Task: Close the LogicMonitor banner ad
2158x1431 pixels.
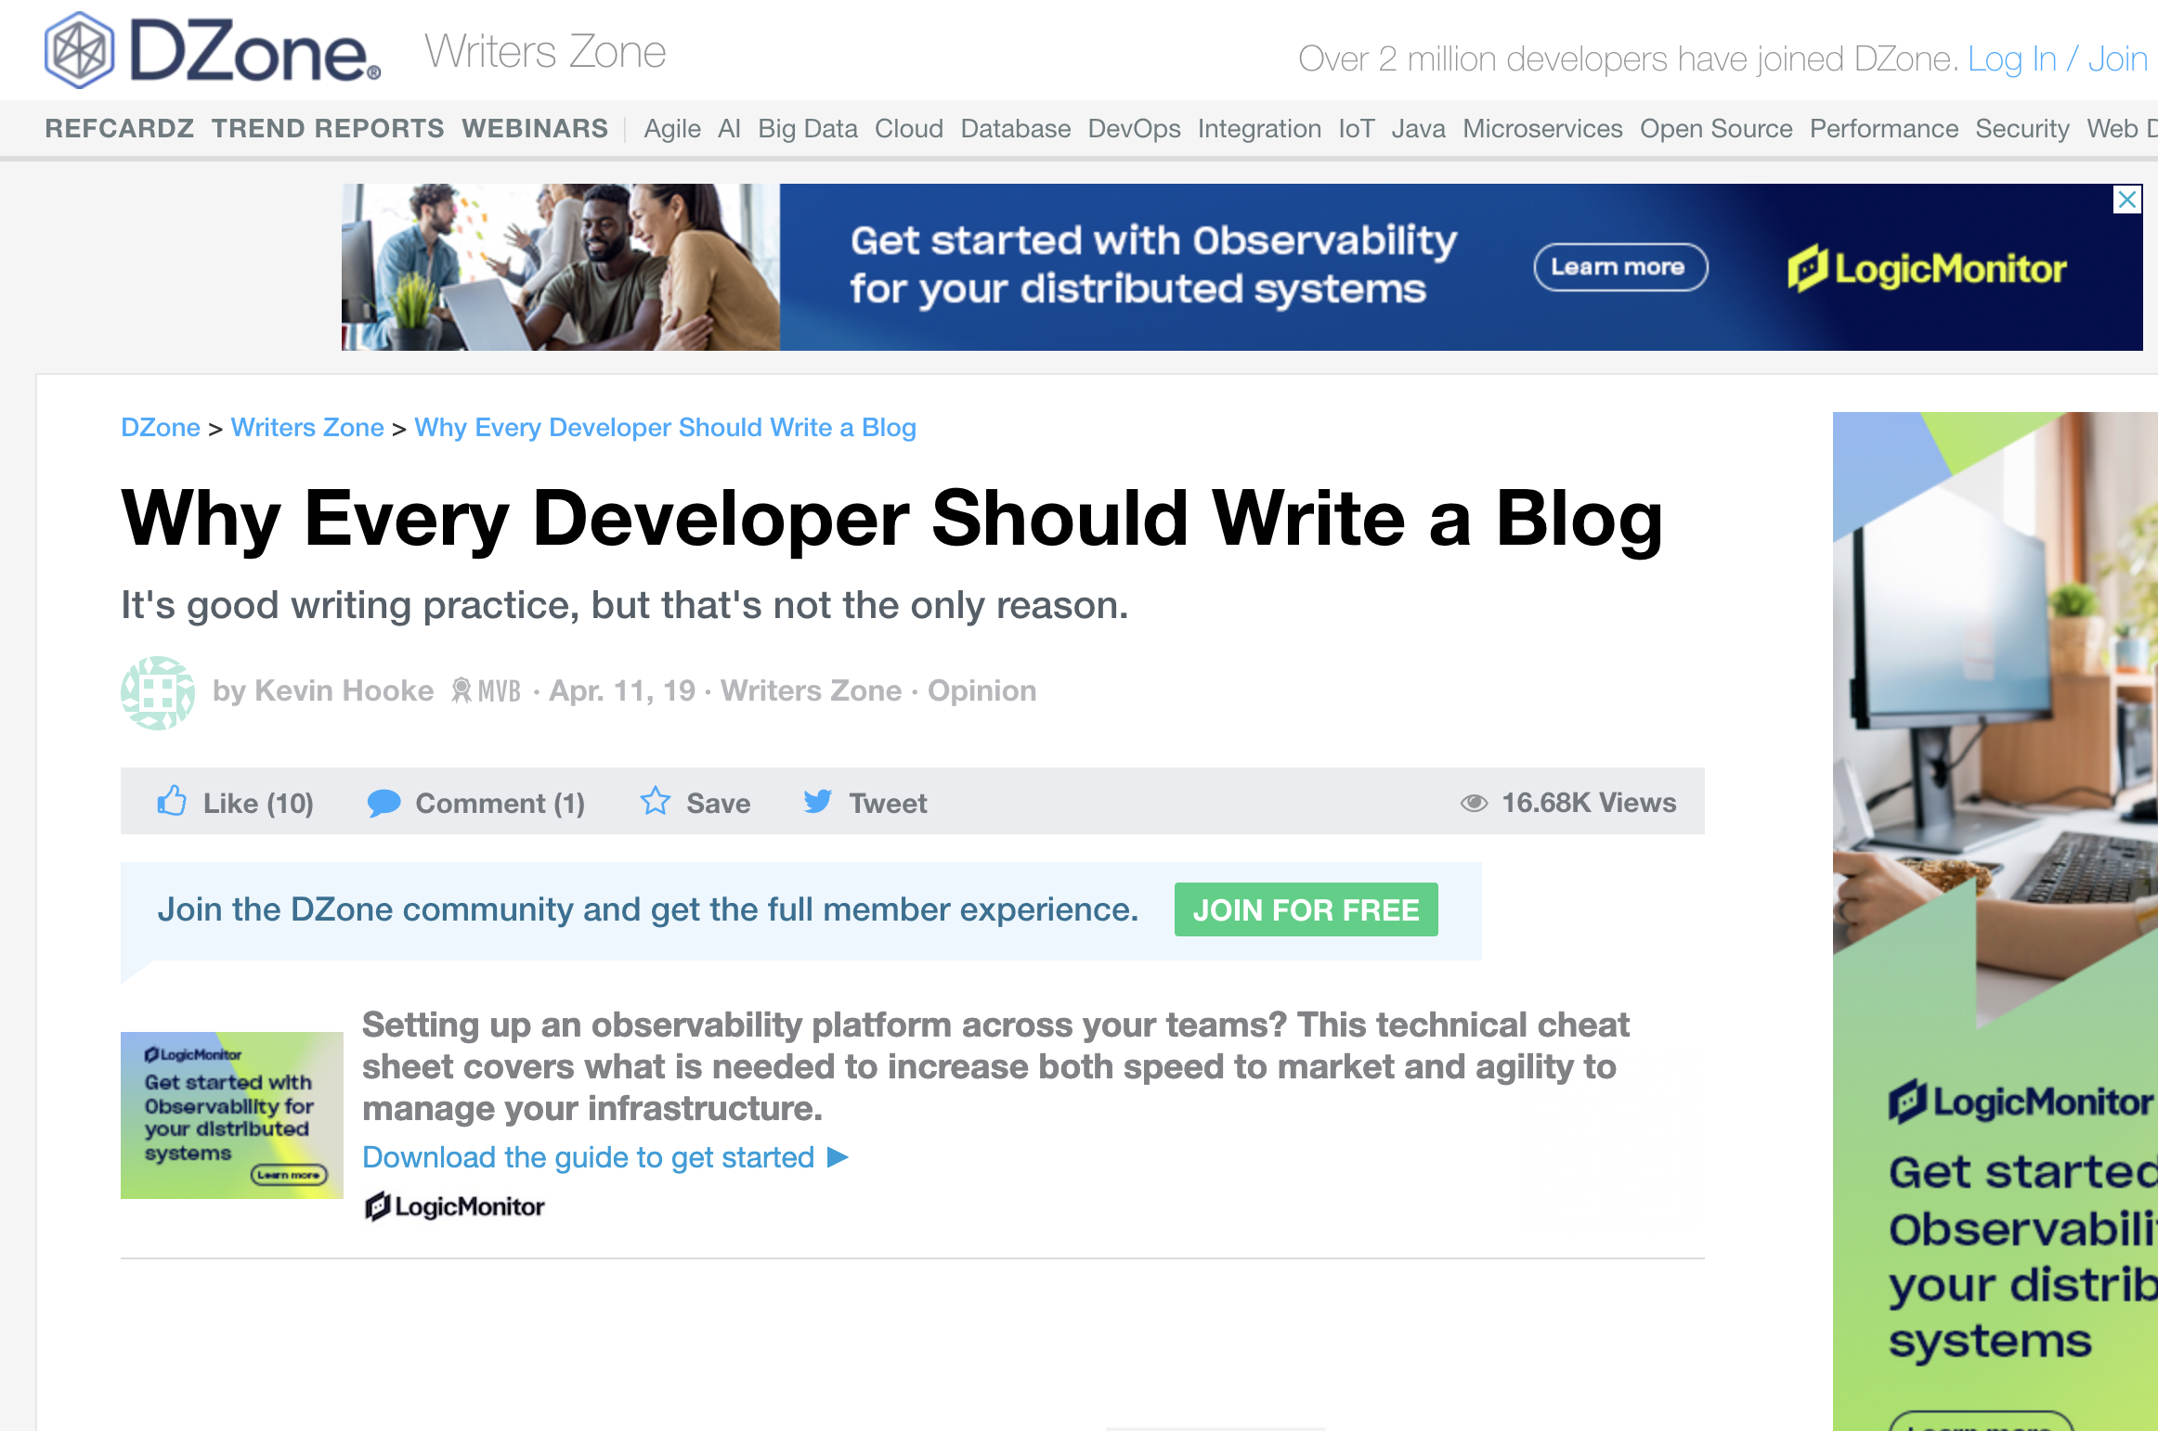Action: coord(2127,200)
